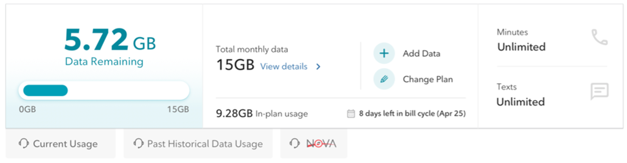This screenshot has height=163, width=627.
Task: Click the data remaining progress bar
Action: (104, 91)
